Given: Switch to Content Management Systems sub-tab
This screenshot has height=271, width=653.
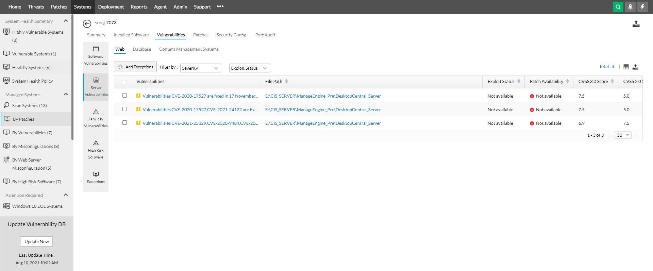Looking at the screenshot, I should [189, 49].
